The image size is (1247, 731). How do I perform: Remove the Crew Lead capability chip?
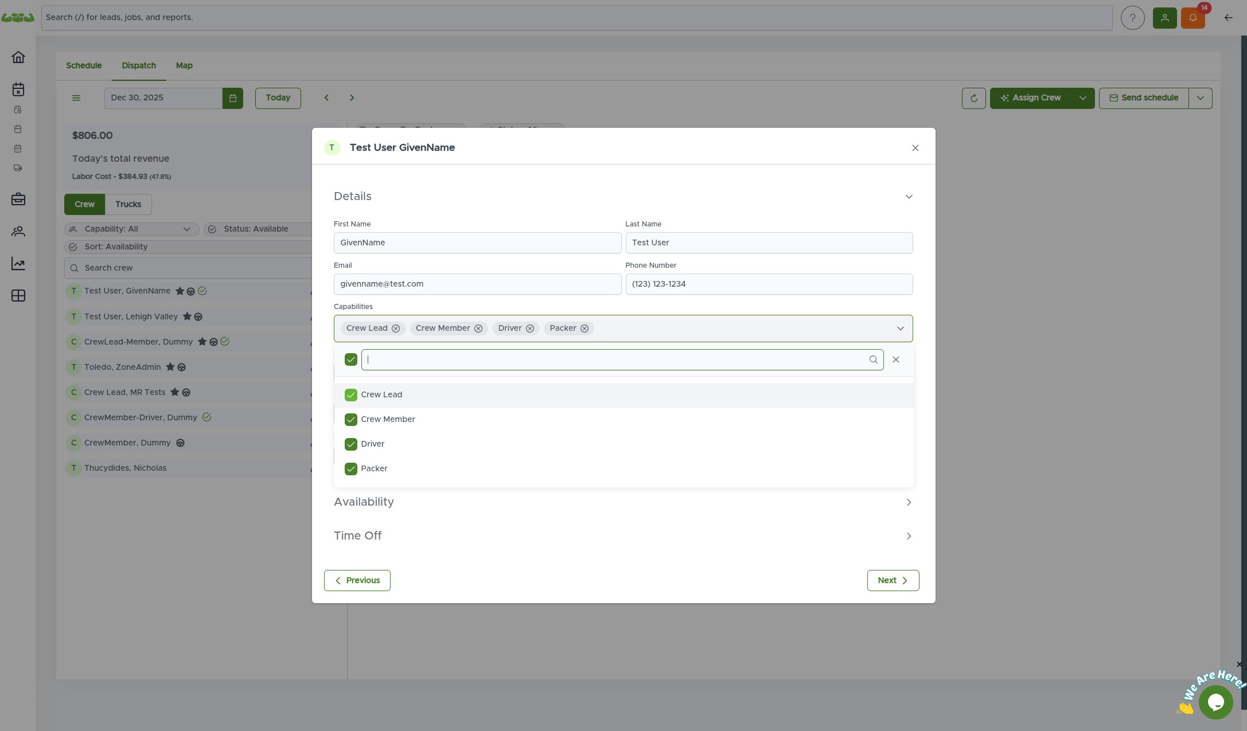coord(396,329)
